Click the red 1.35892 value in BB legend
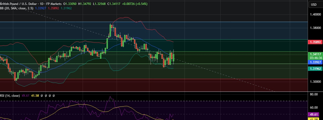The width and height of the screenshot is (323, 120). pyautogui.click(x=53, y=8)
